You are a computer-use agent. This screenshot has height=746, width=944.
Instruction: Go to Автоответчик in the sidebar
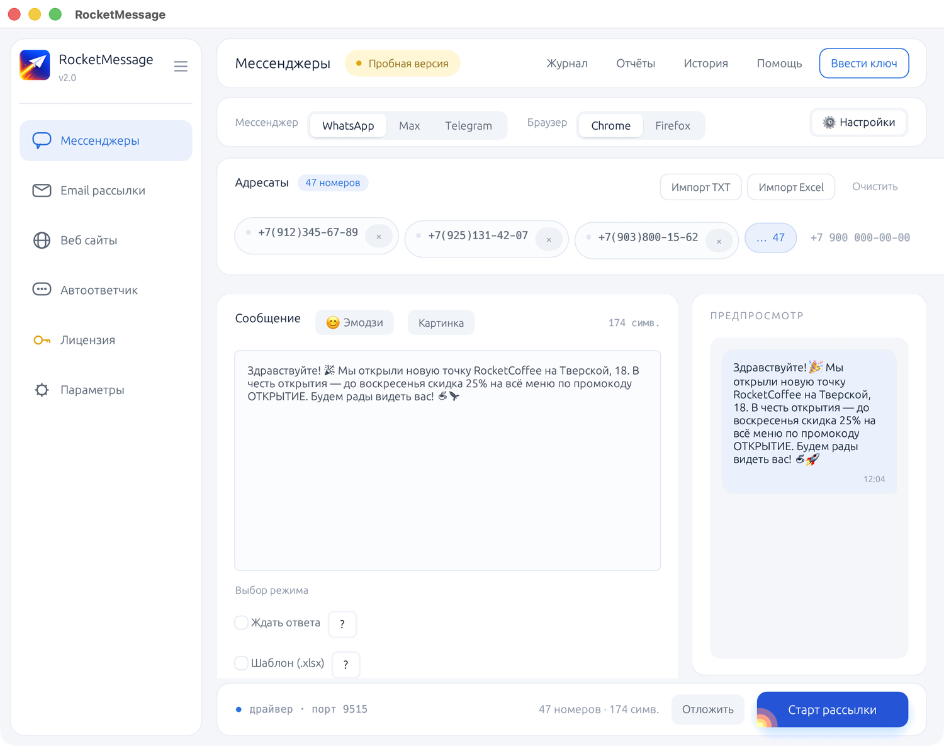pyautogui.click(x=106, y=290)
